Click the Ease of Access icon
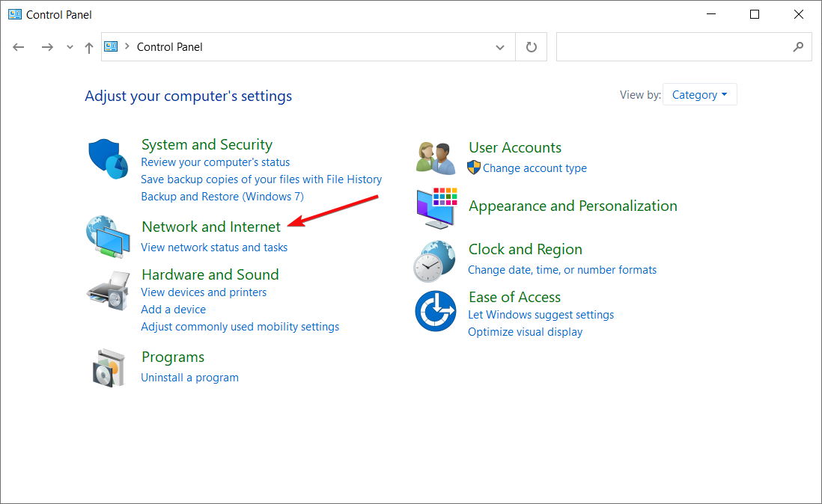The height and width of the screenshot is (504, 822). click(x=436, y=310)
